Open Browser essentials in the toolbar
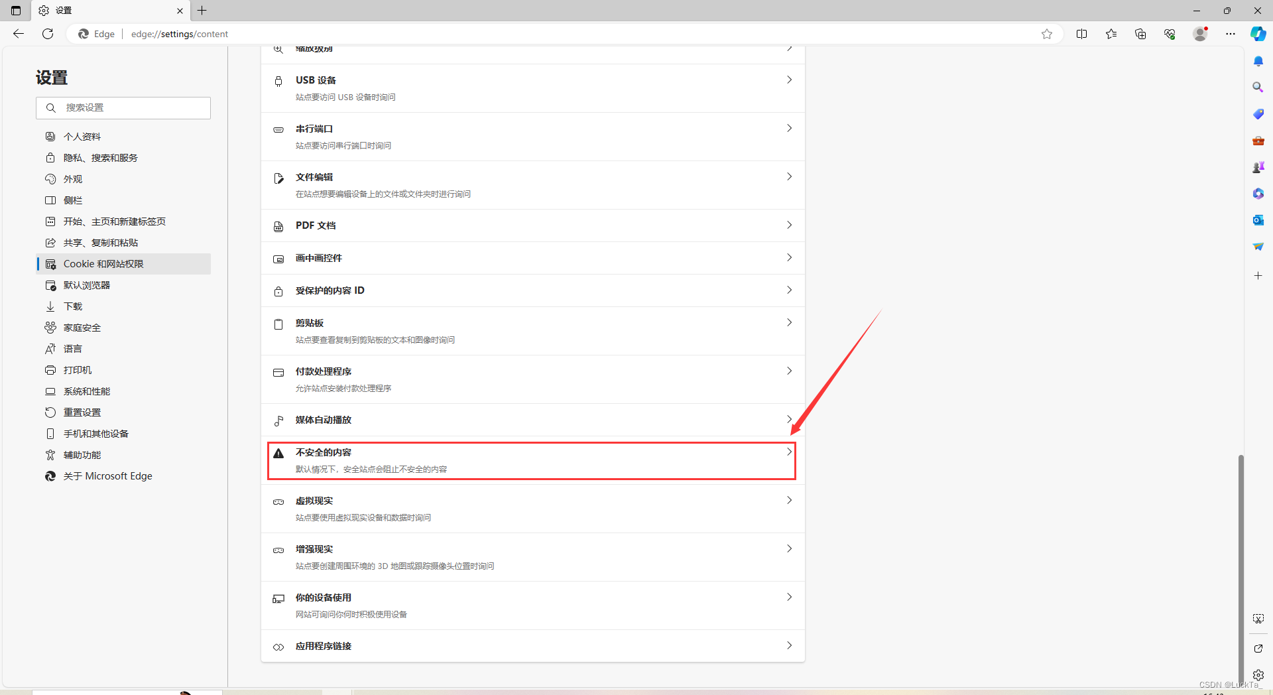The width and height of the screenshot is (1273, 695). [1169, 34]
